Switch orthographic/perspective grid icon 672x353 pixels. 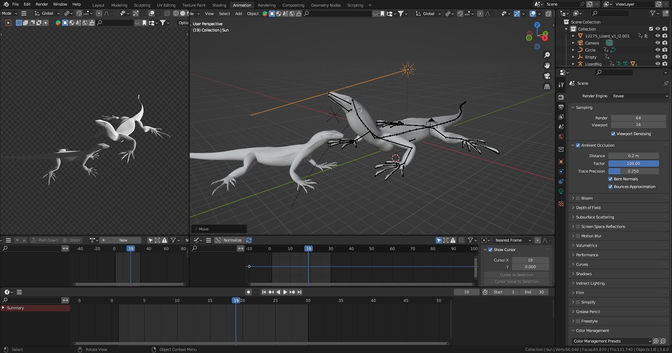(547, 86)
